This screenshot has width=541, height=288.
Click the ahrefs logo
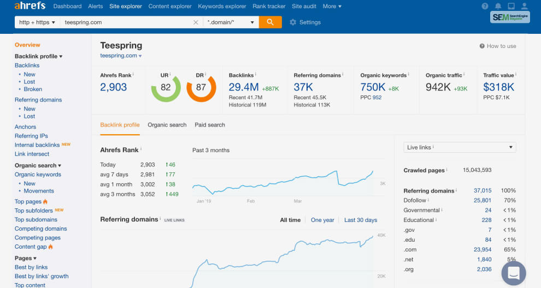(30, 5)
